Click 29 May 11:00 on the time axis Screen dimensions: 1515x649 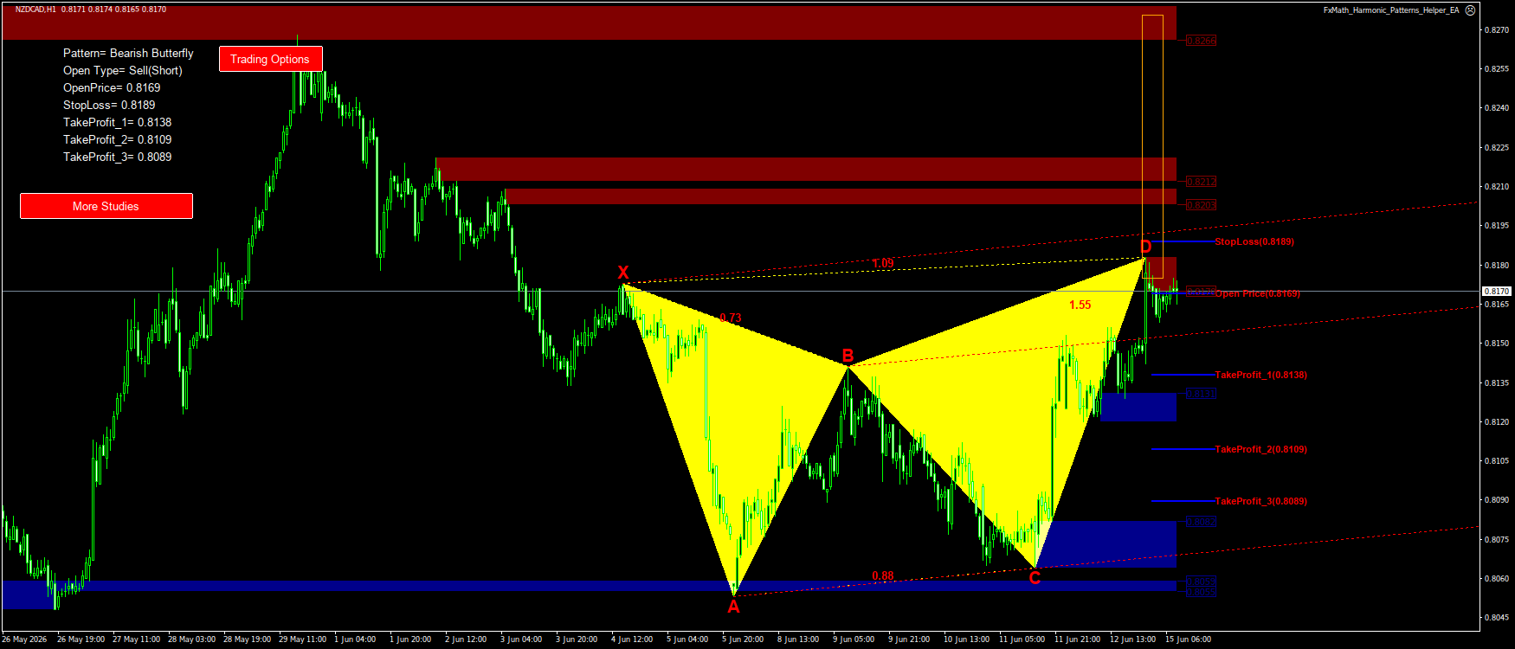pos(302,639)
